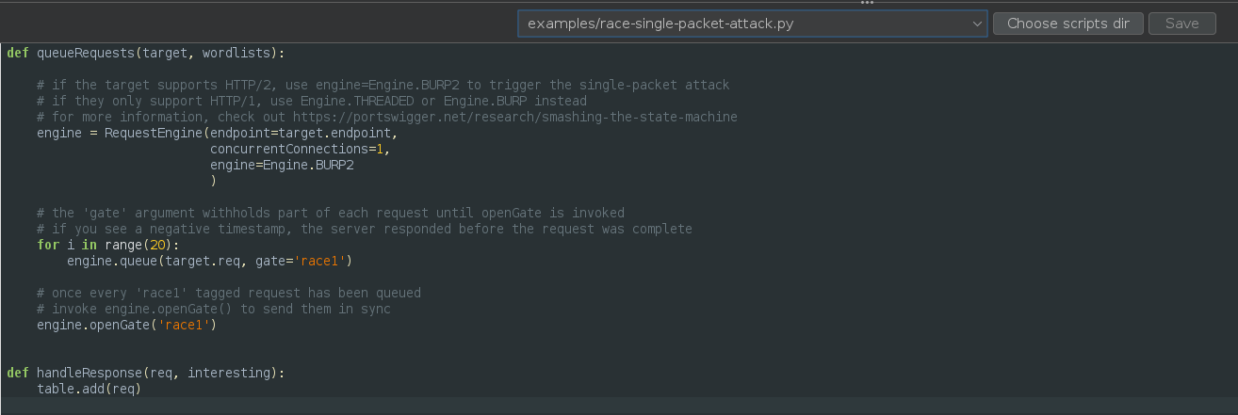The width and height of the screenshot is (1238, 415).
Task: Place cursor on the concurrentConnections=1 line
Action: click(300, 149)
